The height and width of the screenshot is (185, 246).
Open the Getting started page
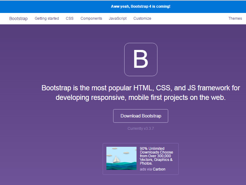click(x=47, y=18)
